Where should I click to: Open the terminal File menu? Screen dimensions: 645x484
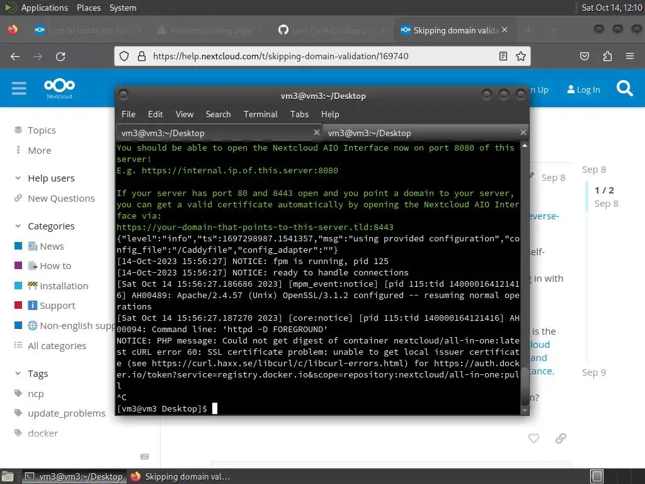(x=128, y=114)
